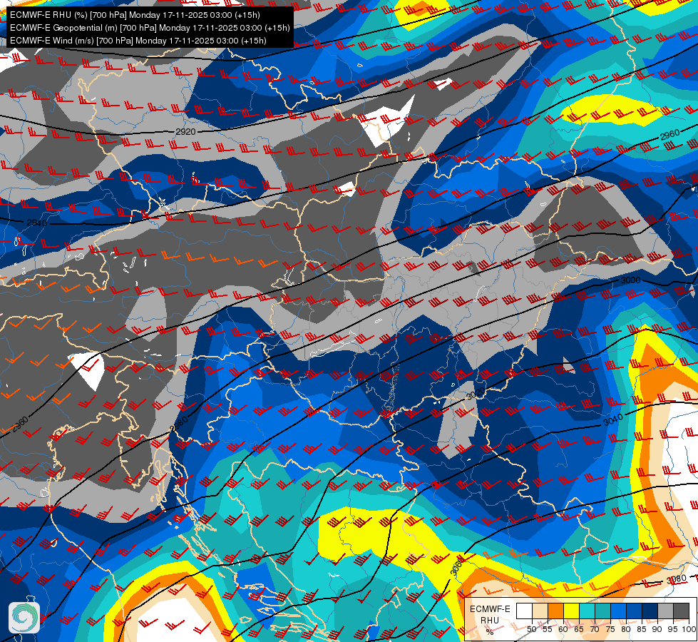Screen dimensions: 698x642
Task: Click the 3080 geopotential contour label
Action: coord(676,580)
